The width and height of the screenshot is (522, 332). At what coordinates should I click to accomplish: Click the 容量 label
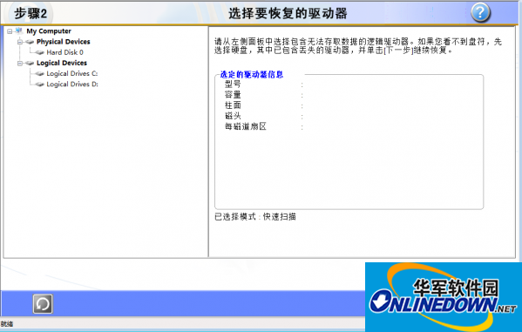point(233,95)
